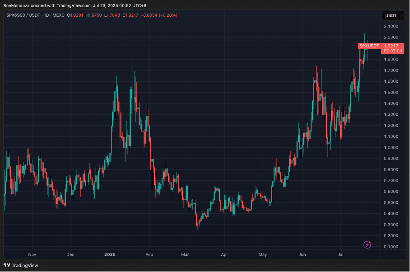
Task: Click the Nov label on time axis
Action: click(32, 254)
